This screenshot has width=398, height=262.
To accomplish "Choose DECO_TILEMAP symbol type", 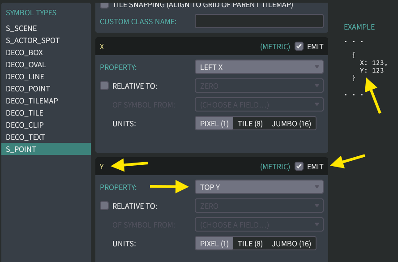I will point(32,101).
